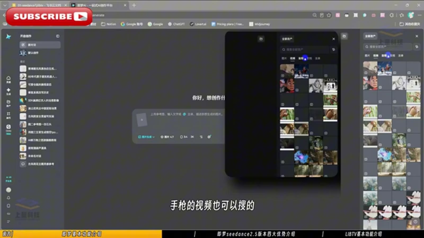
Task: Click the search field in the right assets panel
Action: coord(388,47)
